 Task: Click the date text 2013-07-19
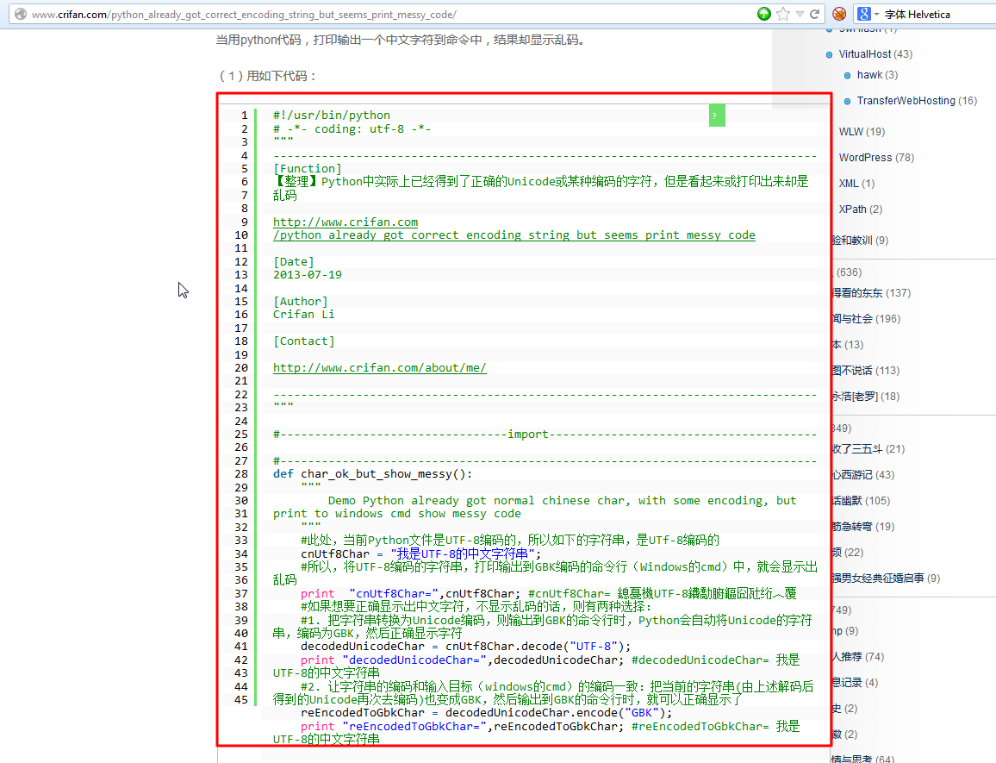(x=308, y=275)
